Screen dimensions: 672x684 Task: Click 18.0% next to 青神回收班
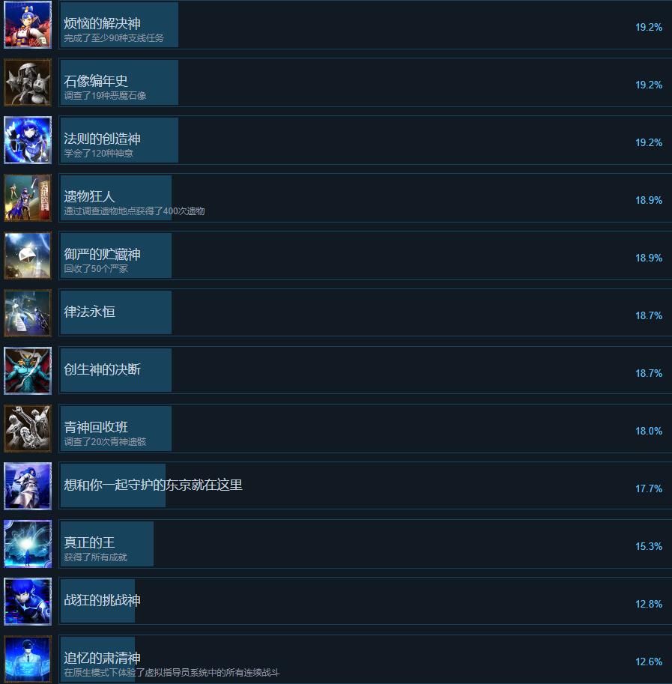pos(649,431)
